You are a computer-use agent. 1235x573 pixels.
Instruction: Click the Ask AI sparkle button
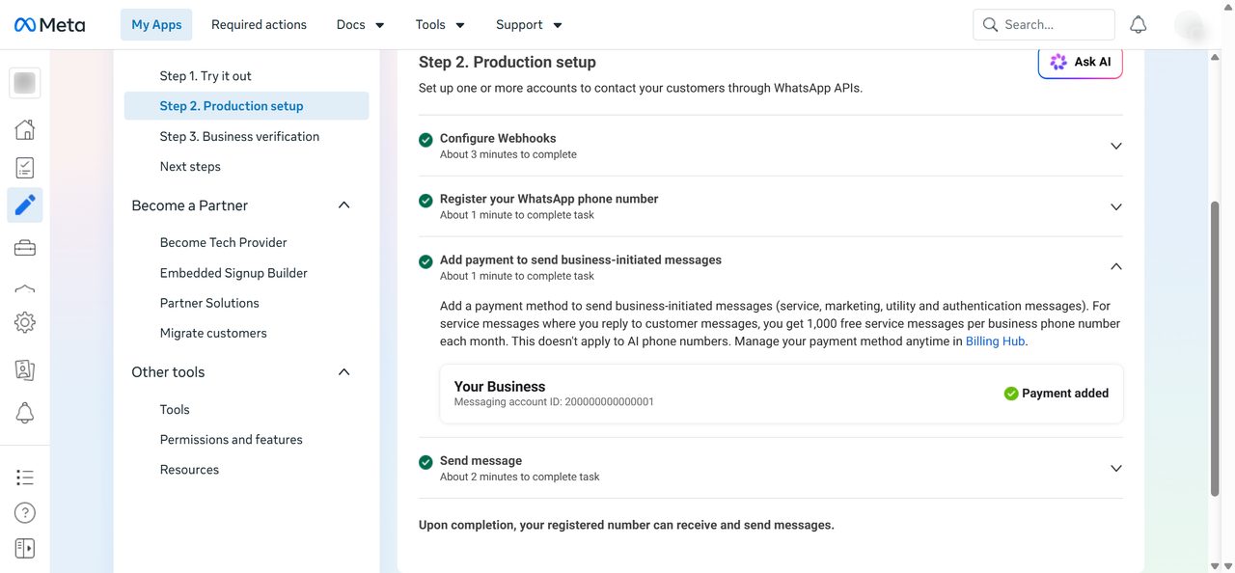pyautogui.click(x=1081, y=62)
